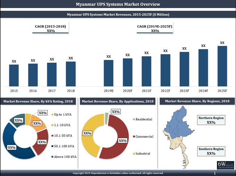
Task: Click the 2017 revenue bar
Action: click(52, 75)
